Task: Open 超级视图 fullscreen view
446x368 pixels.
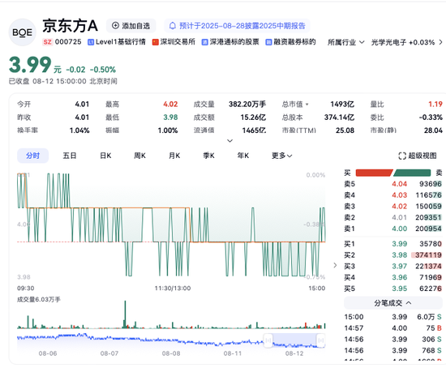Action: pos(418,156)
